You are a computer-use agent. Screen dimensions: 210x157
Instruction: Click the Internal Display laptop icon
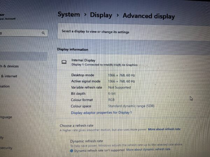click(x=64, y=62)
